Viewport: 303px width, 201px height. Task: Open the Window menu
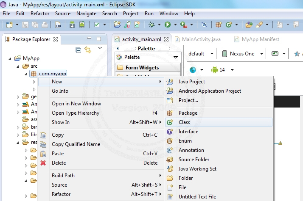point(169,14)
